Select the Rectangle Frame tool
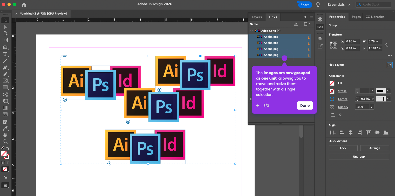 pyautogui.click(x=5, y=81)
